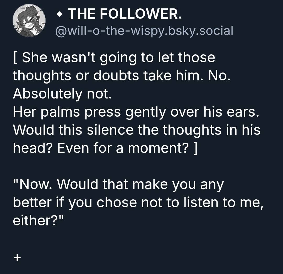Click the line 'Absolutely not.'

tap(62, 94)
